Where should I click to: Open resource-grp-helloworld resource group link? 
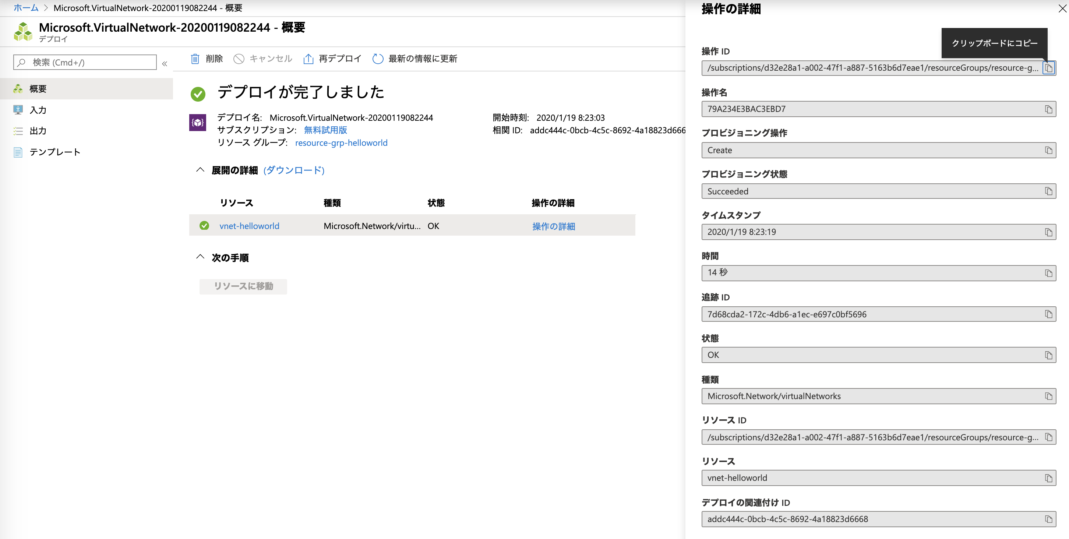341,143
